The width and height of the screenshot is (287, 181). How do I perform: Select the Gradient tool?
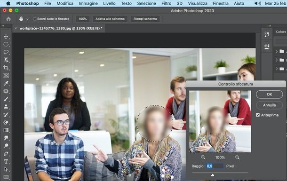pyautogui.click(x=6, y=130)
